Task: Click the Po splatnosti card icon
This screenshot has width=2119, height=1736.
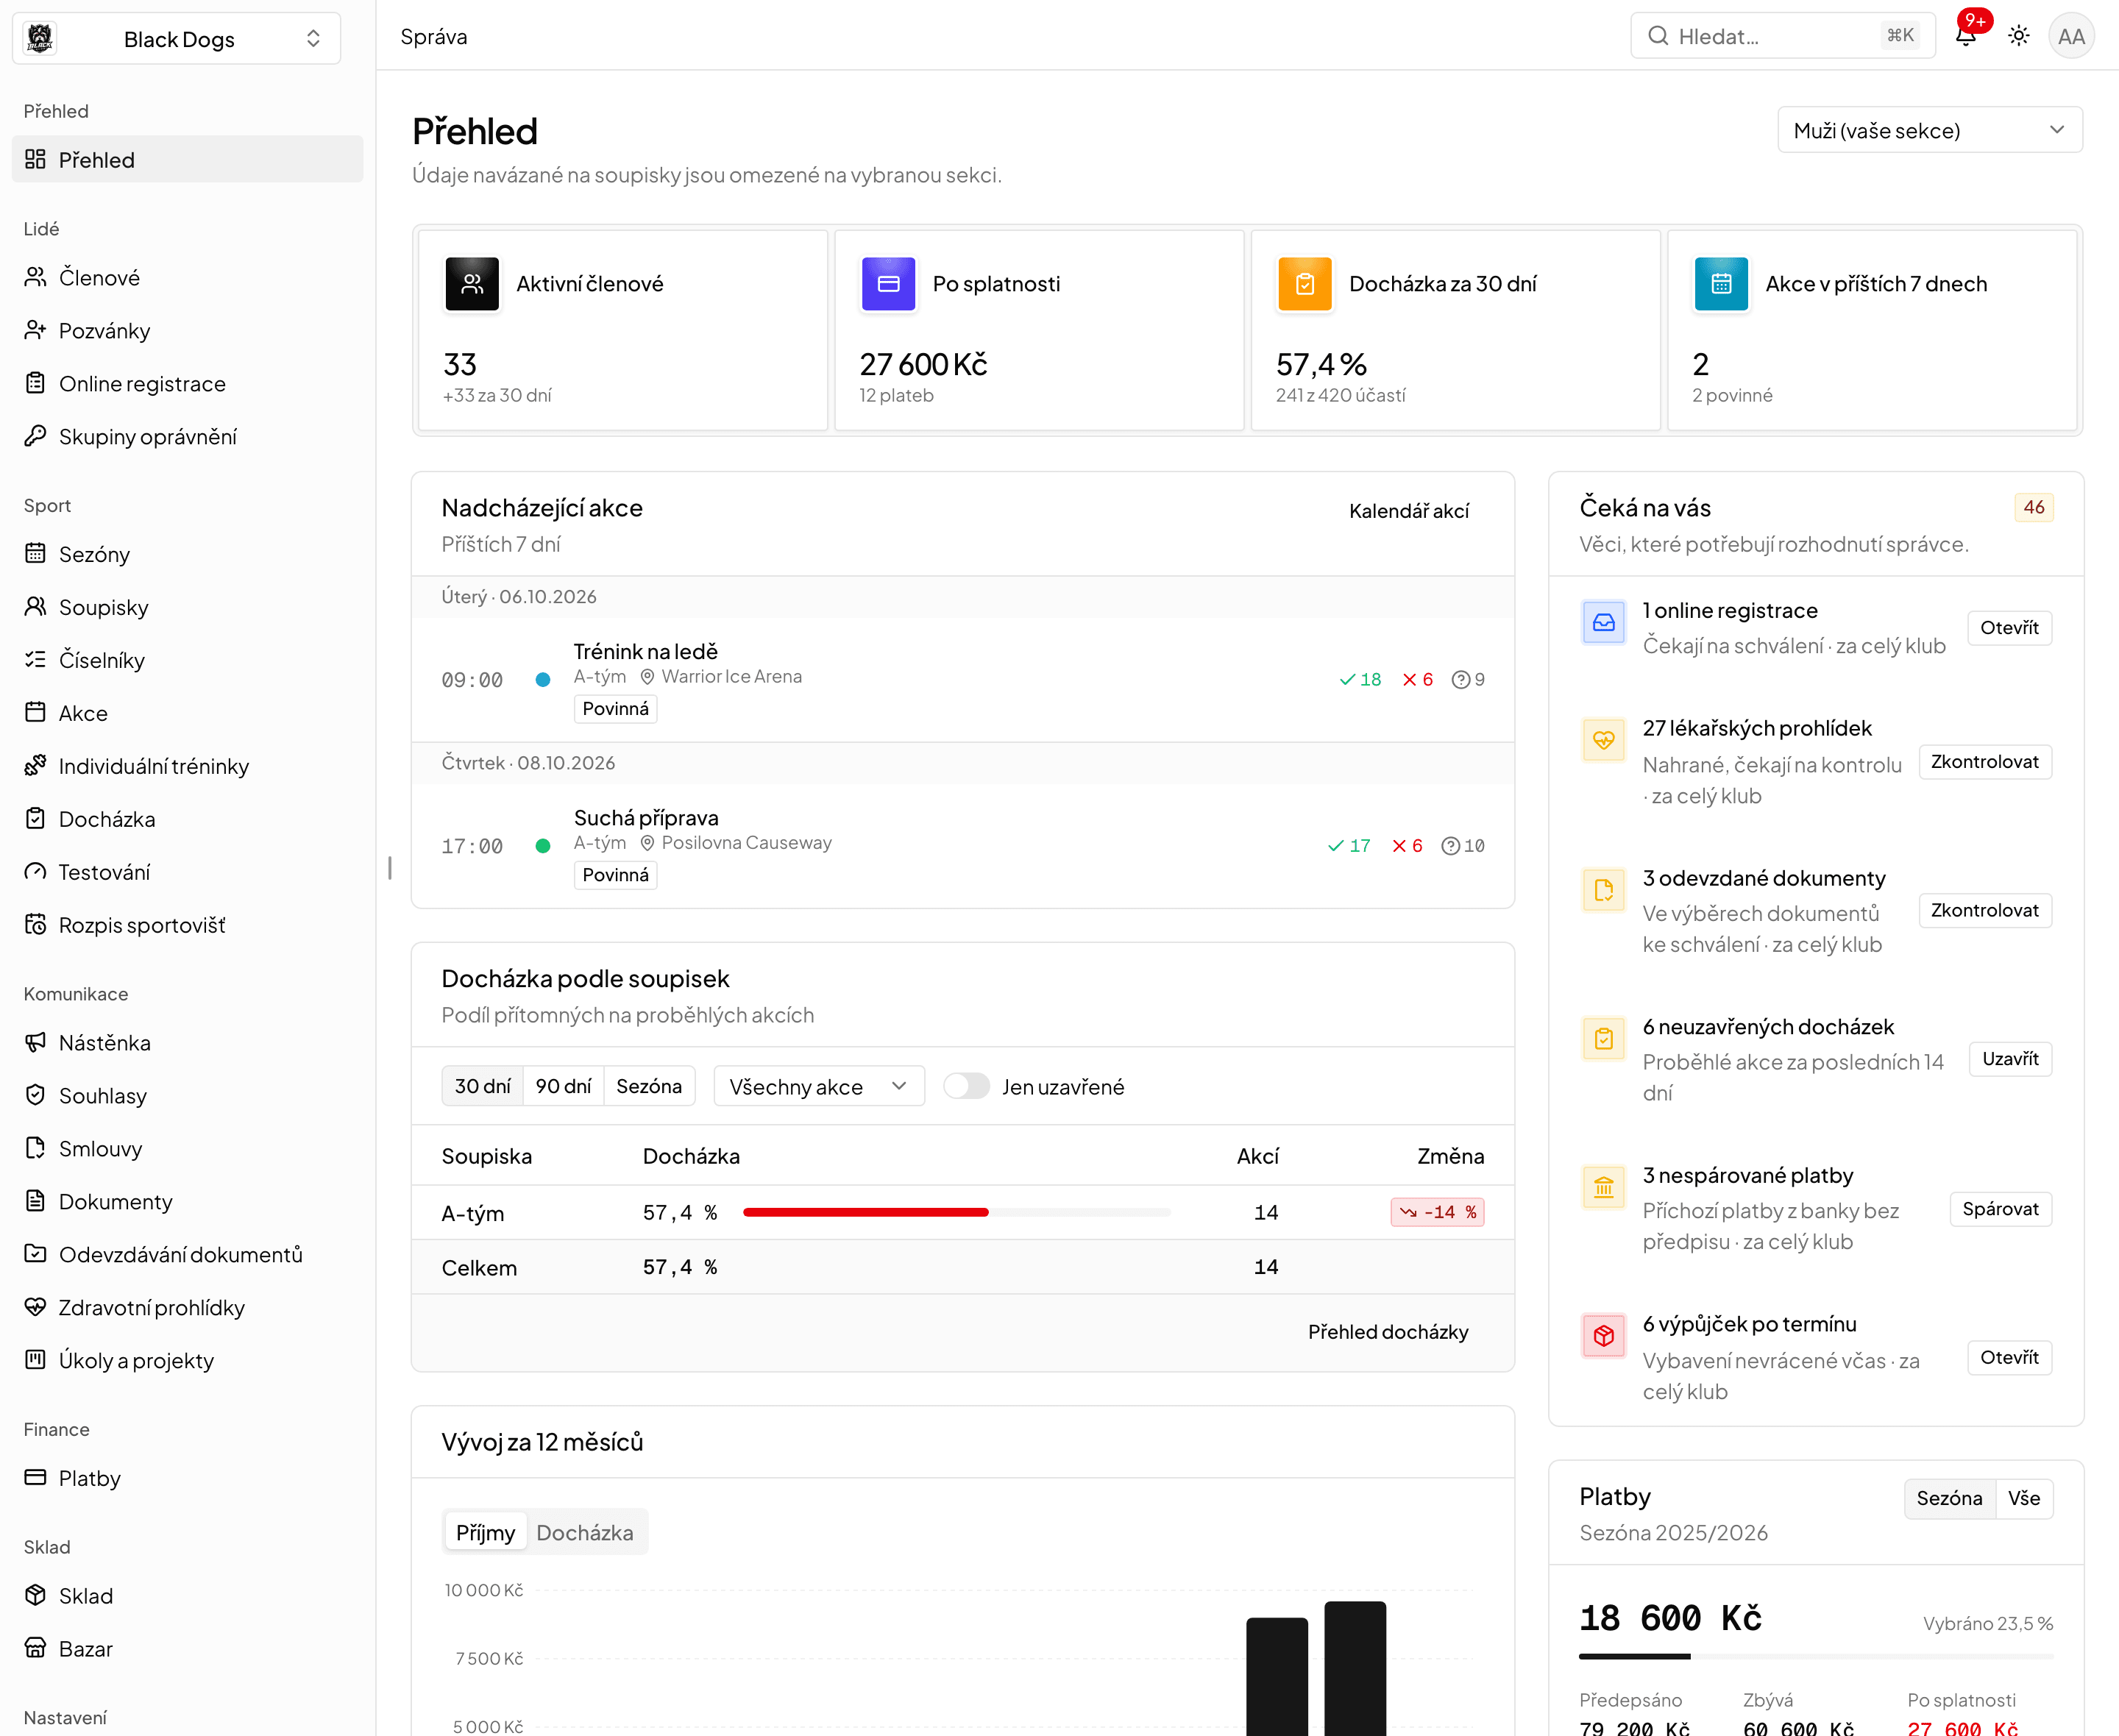Action: (888, 284)
